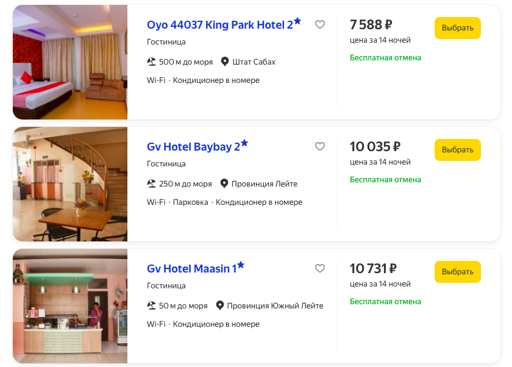Click location pin next to Провинция Лейте
Screen dimensions: 512x367
click(x=224, y=184)
